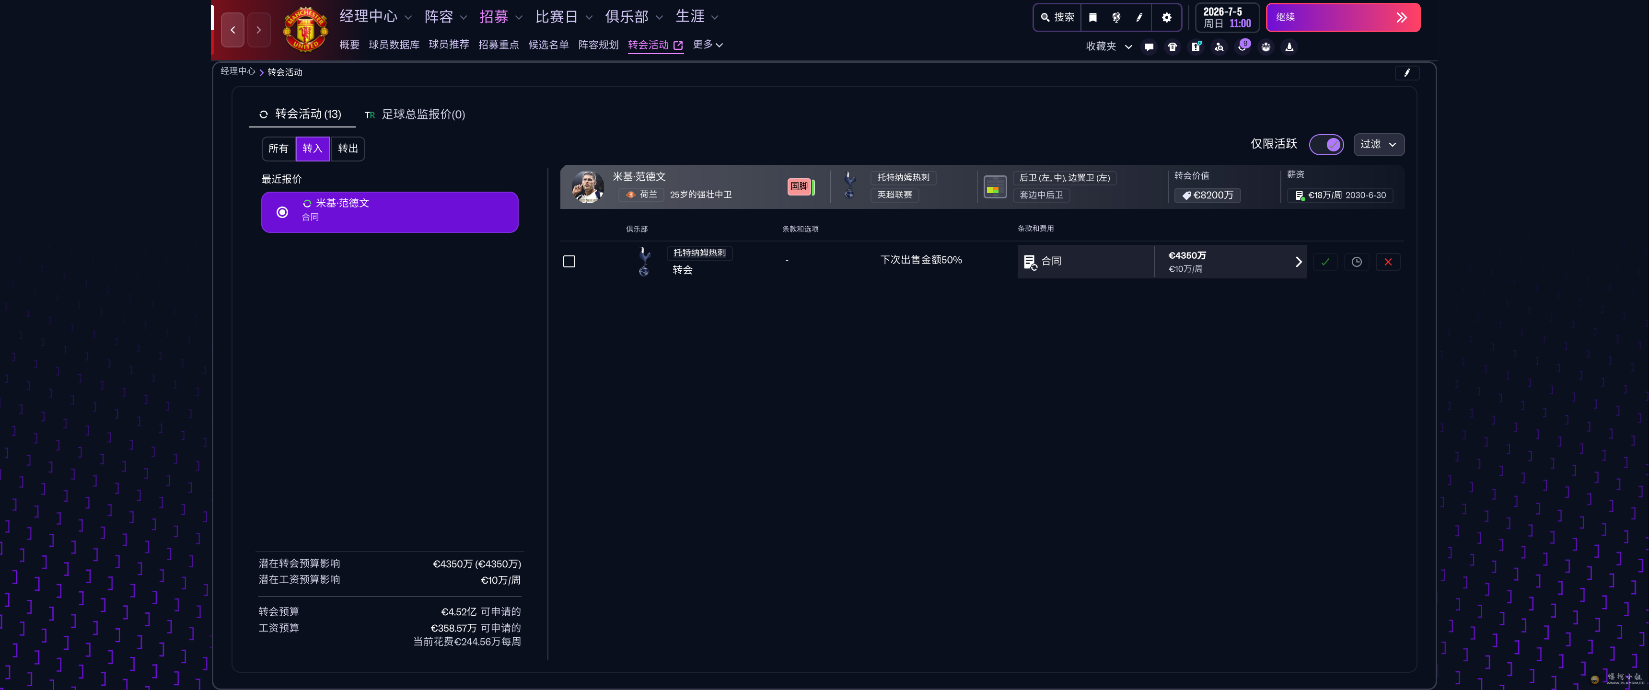
Task: Select the 转出 filter tab
Action: pos(348,149)
